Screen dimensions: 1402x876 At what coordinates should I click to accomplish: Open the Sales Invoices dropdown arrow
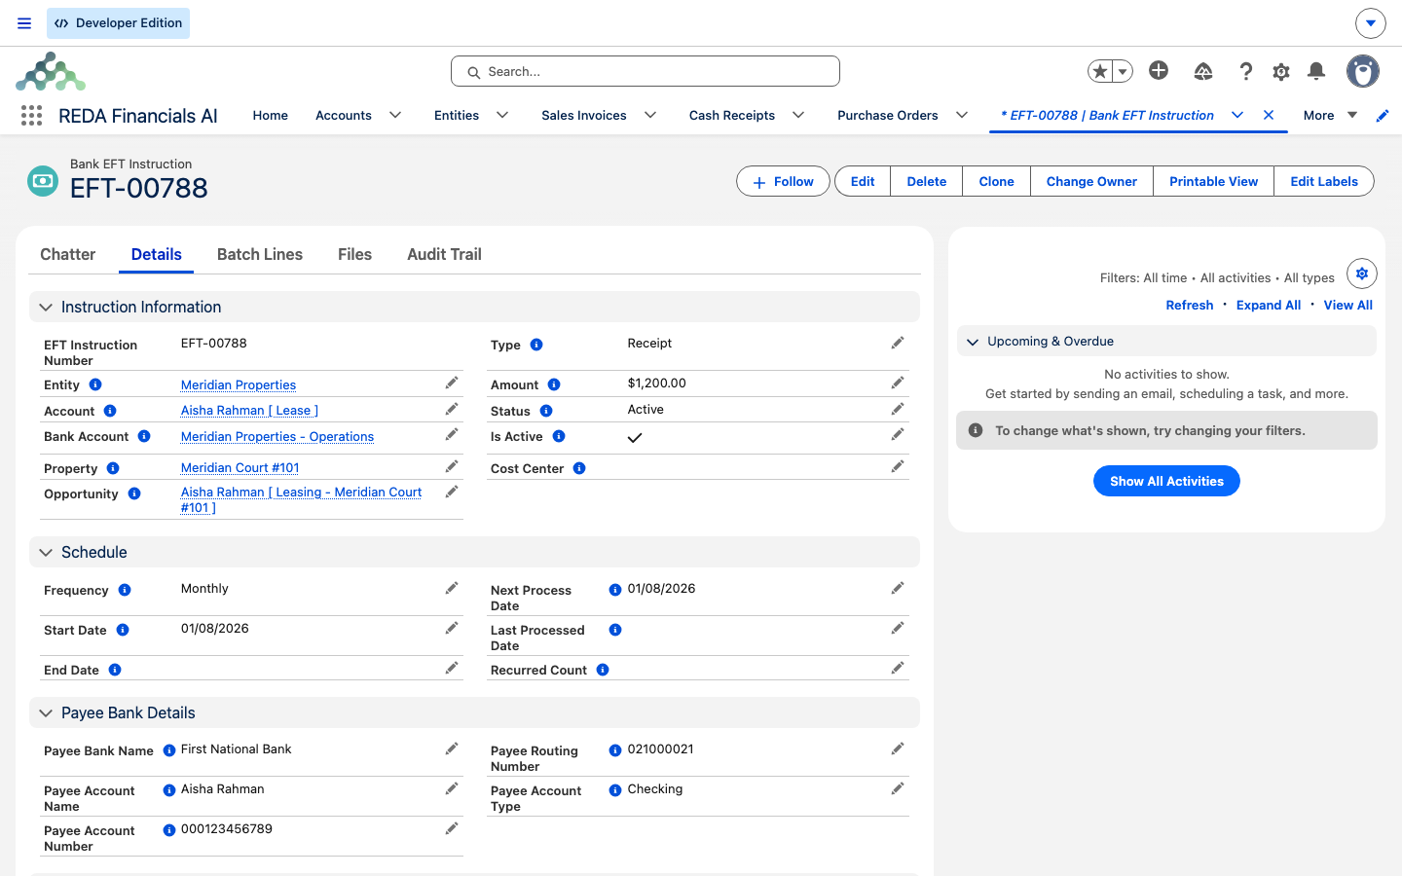pyautogui.click(x=650, y=115)
